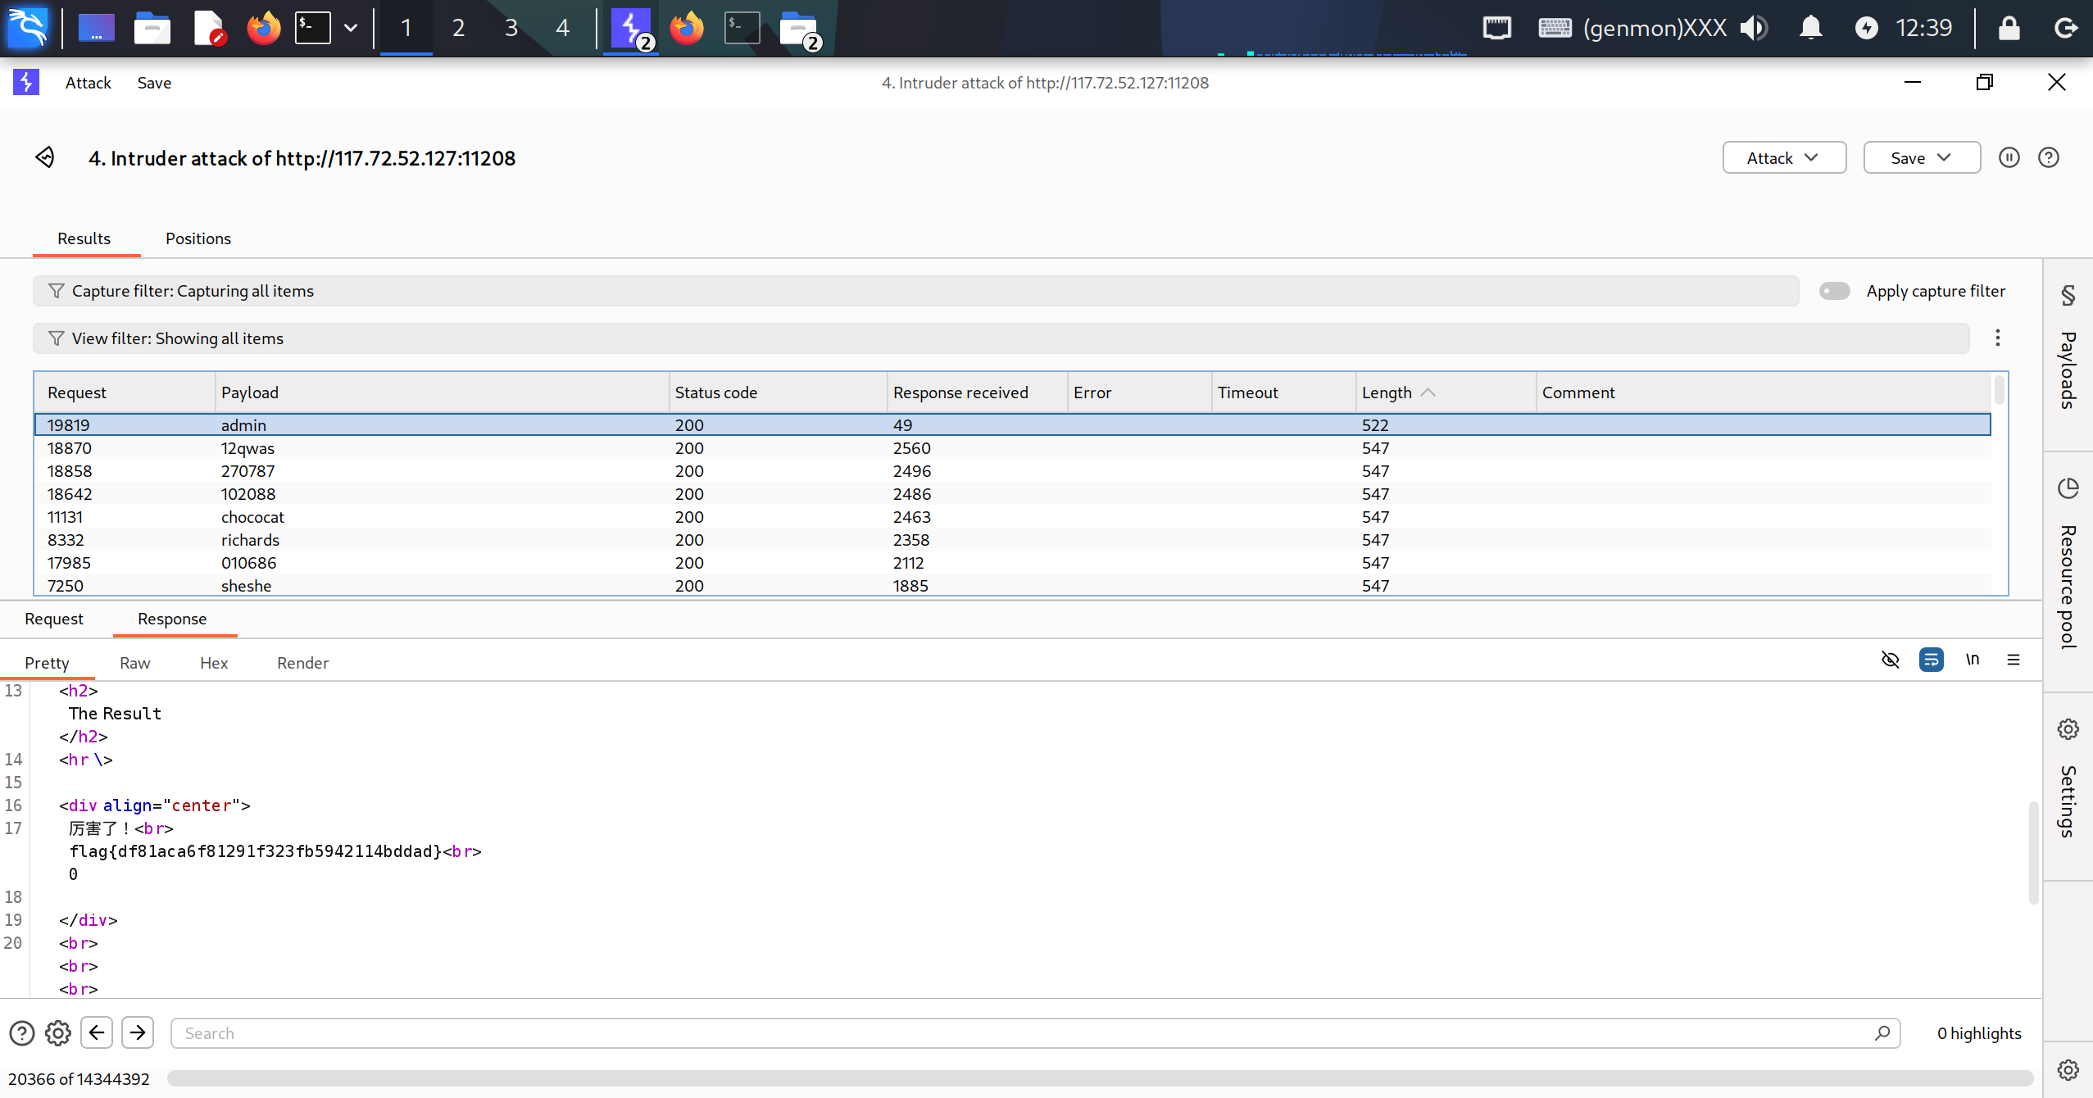Image resolution: width=2093 pixels, height=1098 pixels.
Task: Open results table three-dot options menu
Action: pyautogui.click(x=1997, y=338)
